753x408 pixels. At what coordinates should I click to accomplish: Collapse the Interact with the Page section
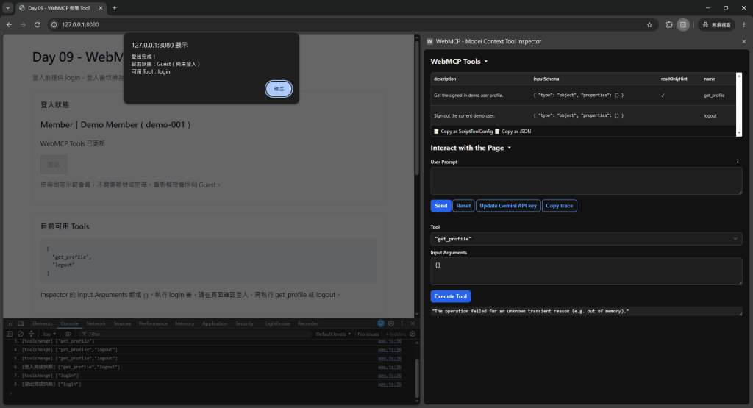point(471,148)
